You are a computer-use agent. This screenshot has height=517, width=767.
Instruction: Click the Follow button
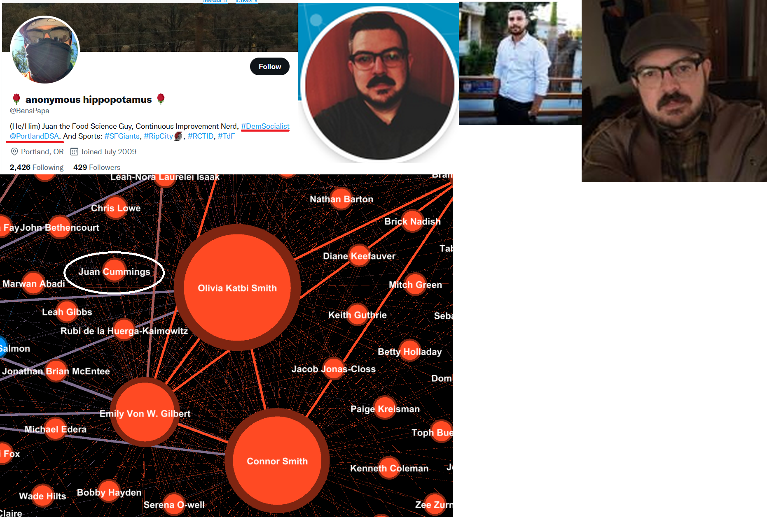coord(269,67)
